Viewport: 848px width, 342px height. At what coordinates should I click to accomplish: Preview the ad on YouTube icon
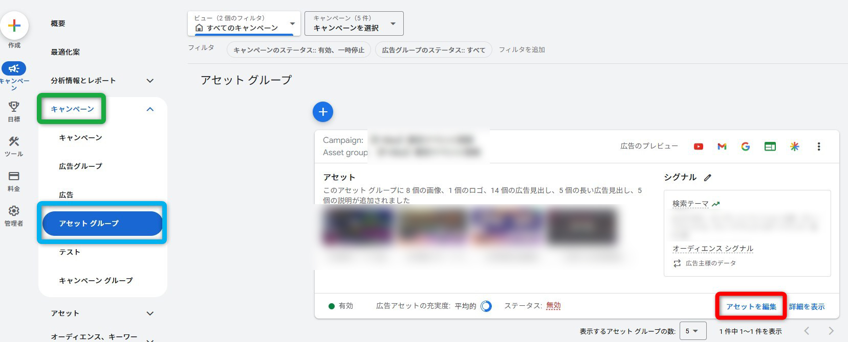point(698,146)
